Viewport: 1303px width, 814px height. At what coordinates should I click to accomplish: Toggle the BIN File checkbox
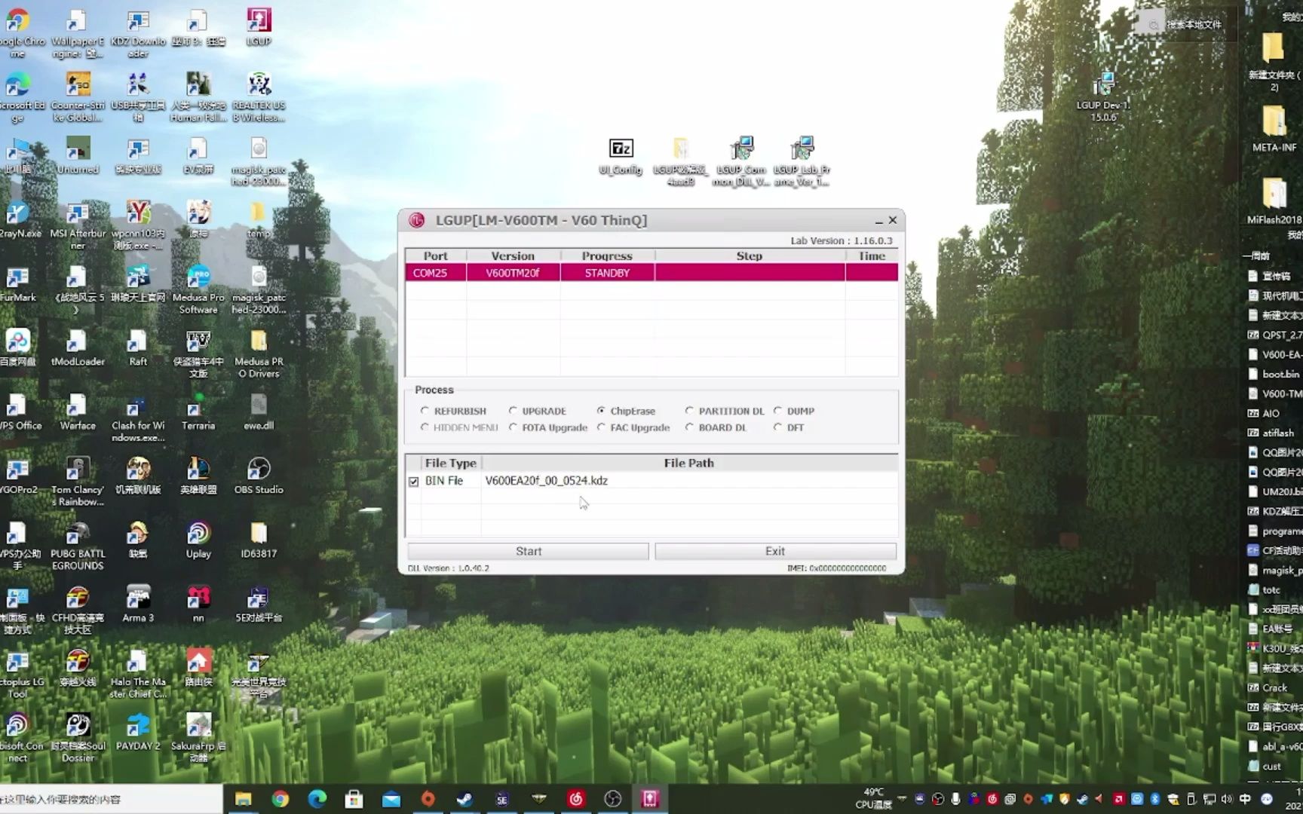tap(413, 481)
